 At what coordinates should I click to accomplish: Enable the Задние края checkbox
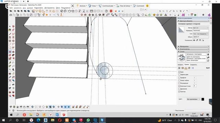(179, 74)
